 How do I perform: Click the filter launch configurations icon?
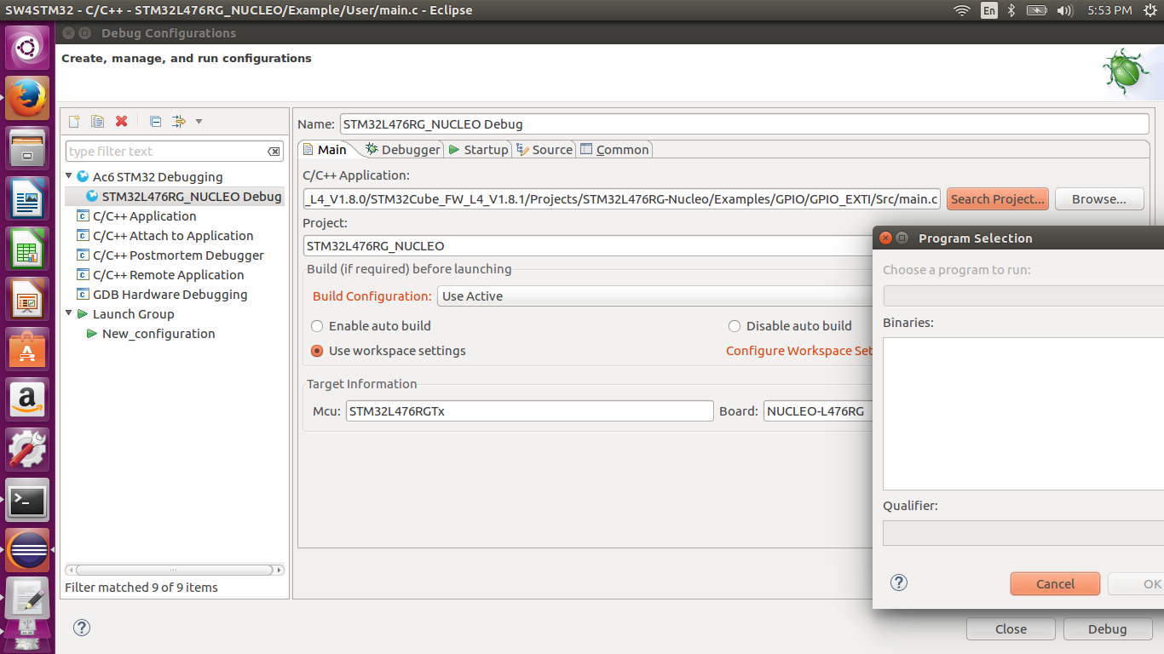[x=178, y=121]
